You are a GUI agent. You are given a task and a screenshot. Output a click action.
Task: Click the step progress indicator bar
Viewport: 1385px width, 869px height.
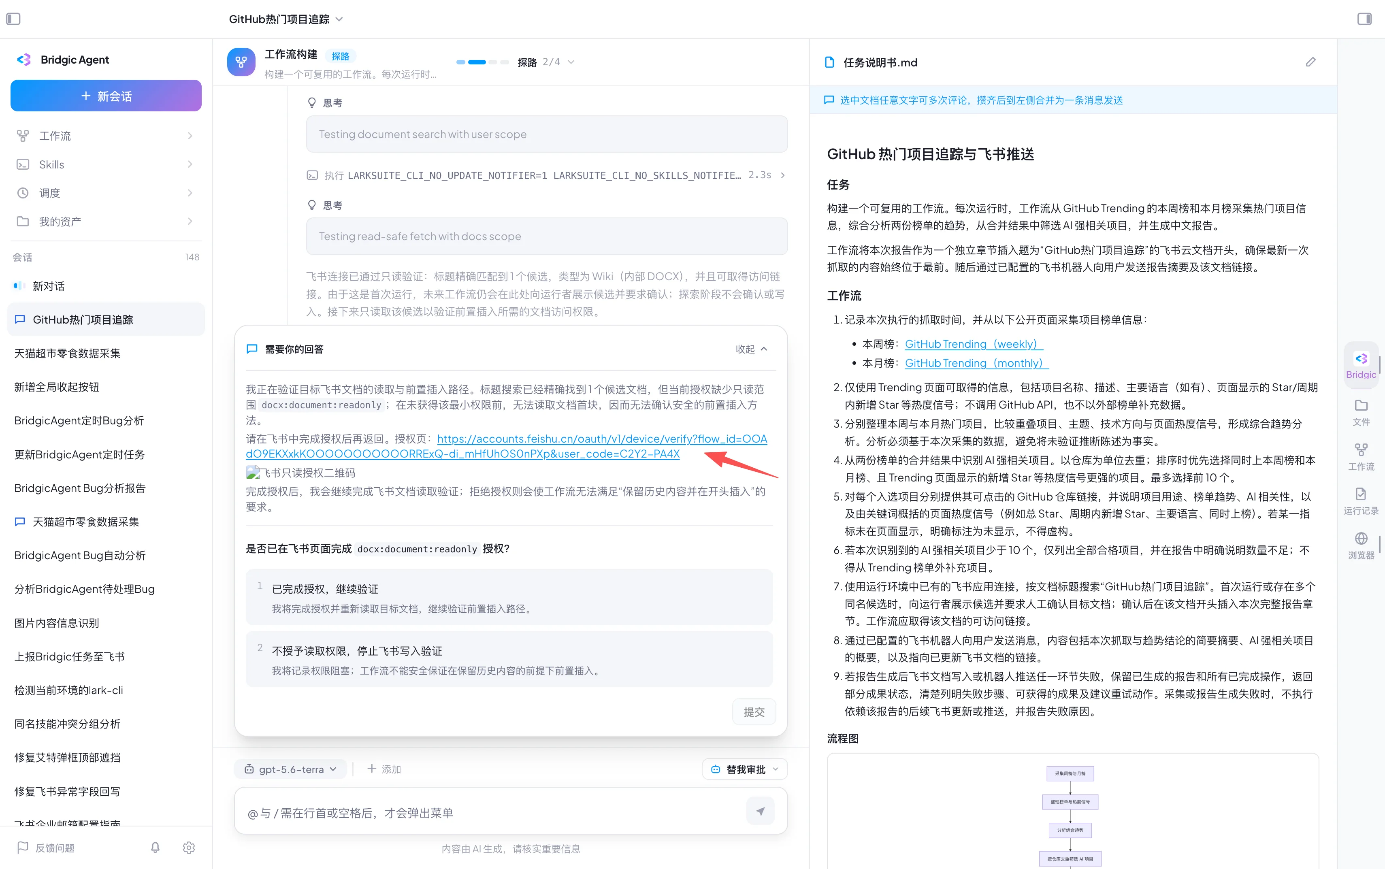tap(482, 62)
